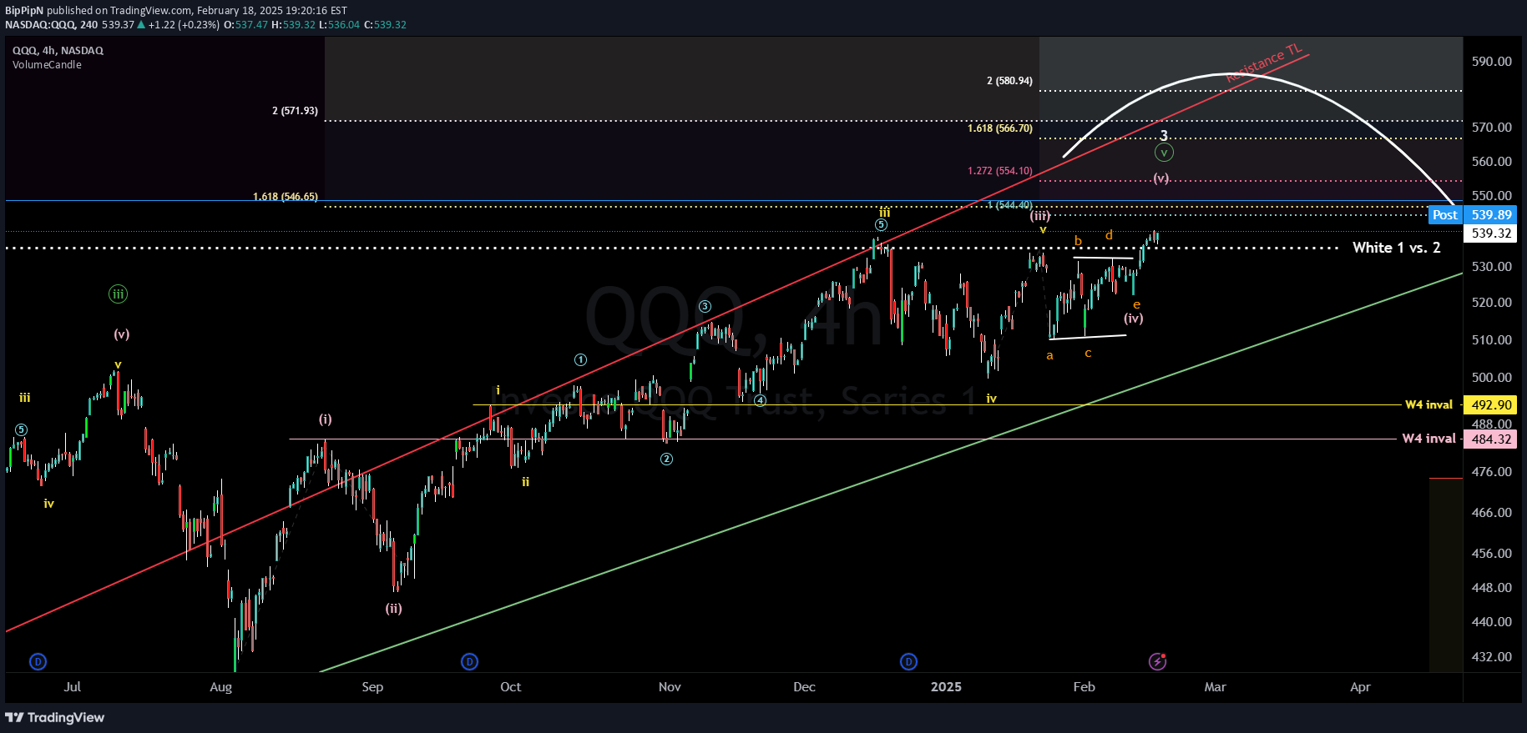
Task: Click the Feb label on time axis
Action: 1084,687
